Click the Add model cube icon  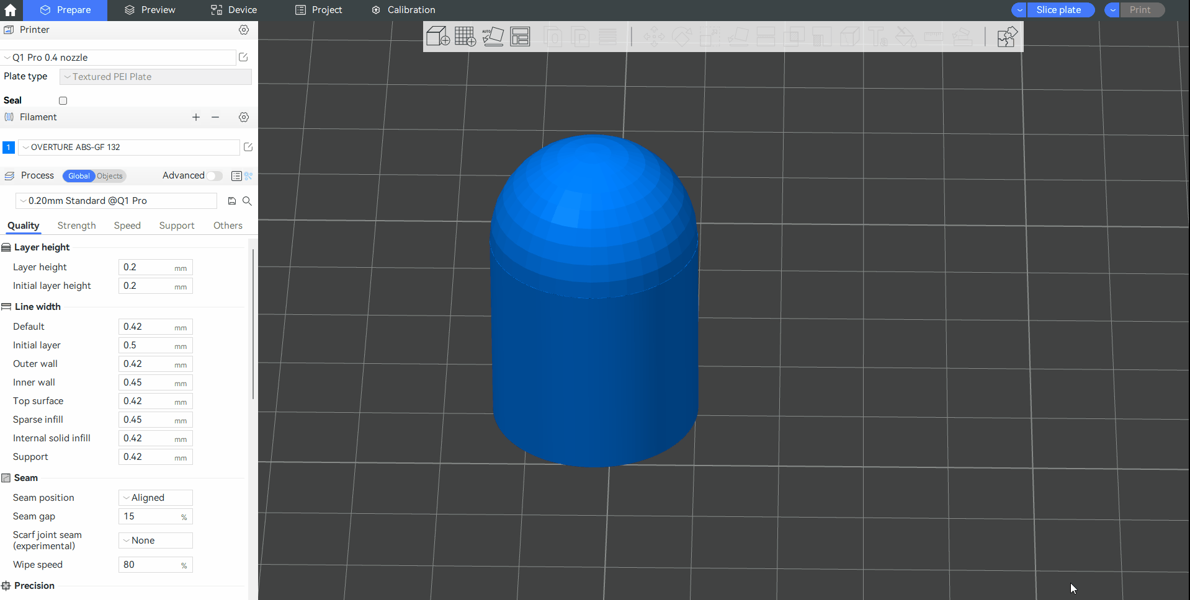pyautogui.click(x=437, y=37)
